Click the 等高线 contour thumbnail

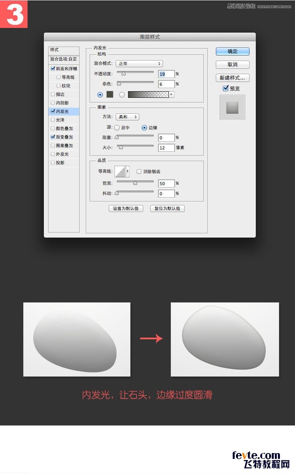(120, 171)
